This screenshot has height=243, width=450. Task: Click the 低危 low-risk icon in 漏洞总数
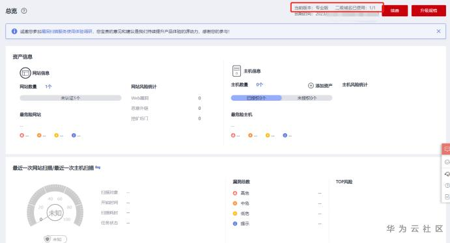pyautogui.click(x=234, y=214)
